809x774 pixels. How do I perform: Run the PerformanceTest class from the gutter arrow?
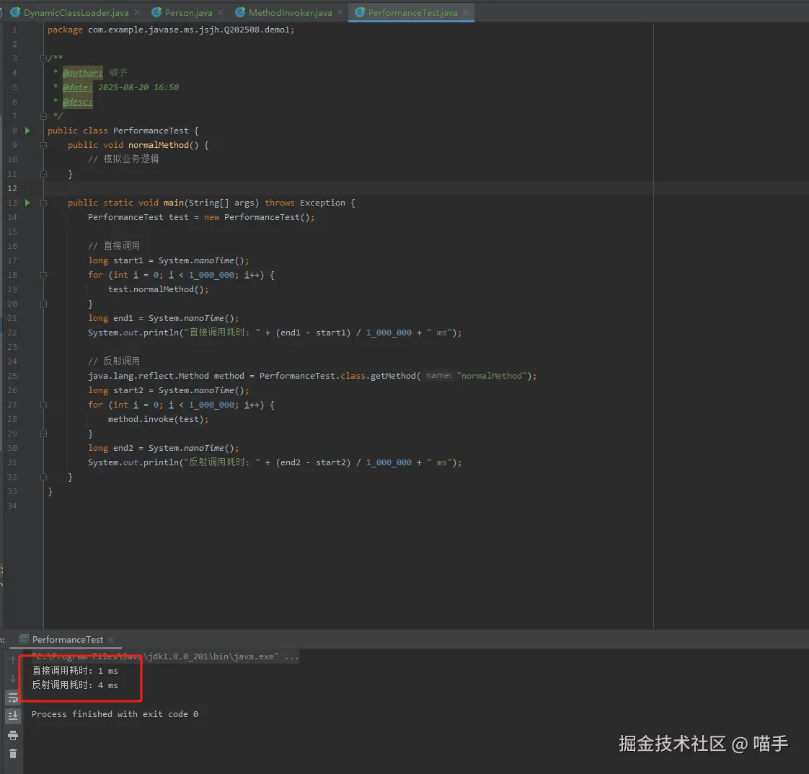pos(27,131)
